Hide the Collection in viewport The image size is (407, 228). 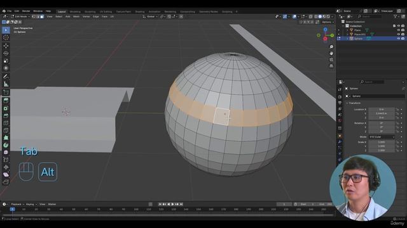399,26
